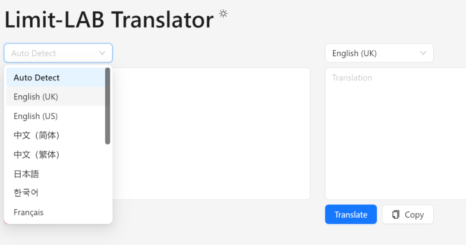The image size is (466, 245).
Task: Click the copy icon beside Copy label
Action: 396,214
